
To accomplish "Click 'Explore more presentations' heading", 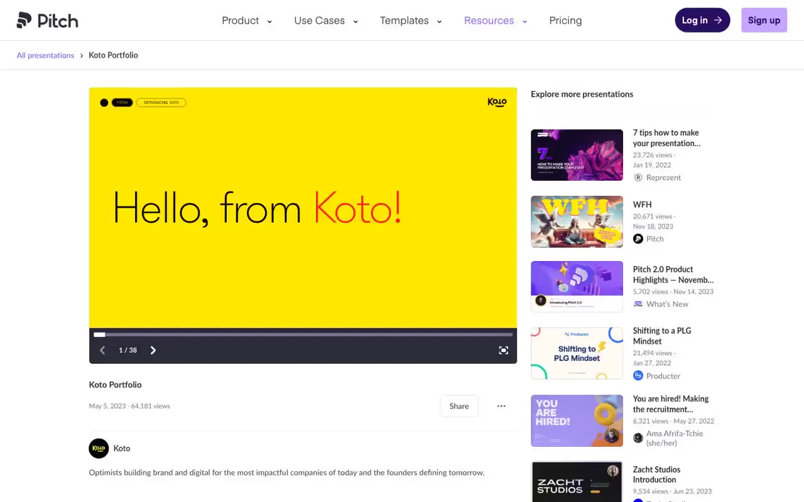I will (582, 94).
